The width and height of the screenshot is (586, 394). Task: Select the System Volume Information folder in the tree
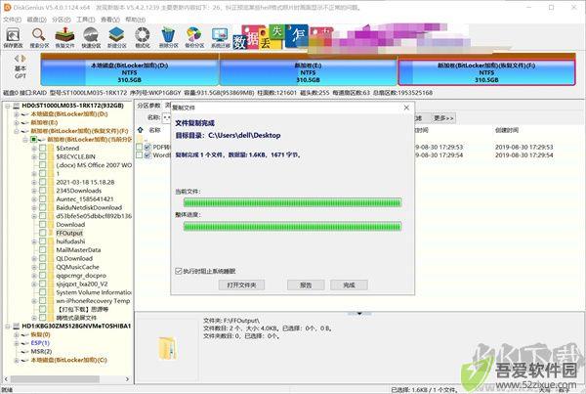coord(94,292)
